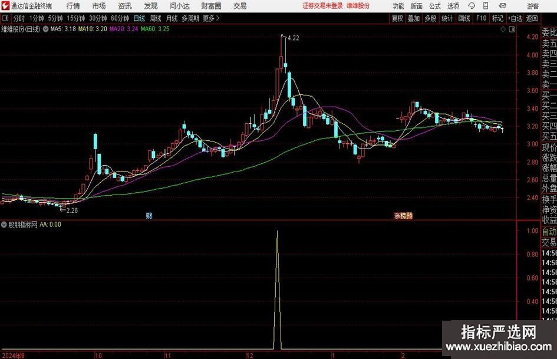Viewport: 557px width, 359px height.
Task: Switch to 15分钟 period tab
Action: [76, 18]
